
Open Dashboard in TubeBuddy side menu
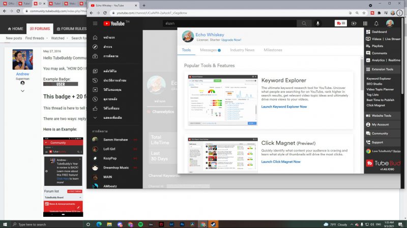(379, 32)
